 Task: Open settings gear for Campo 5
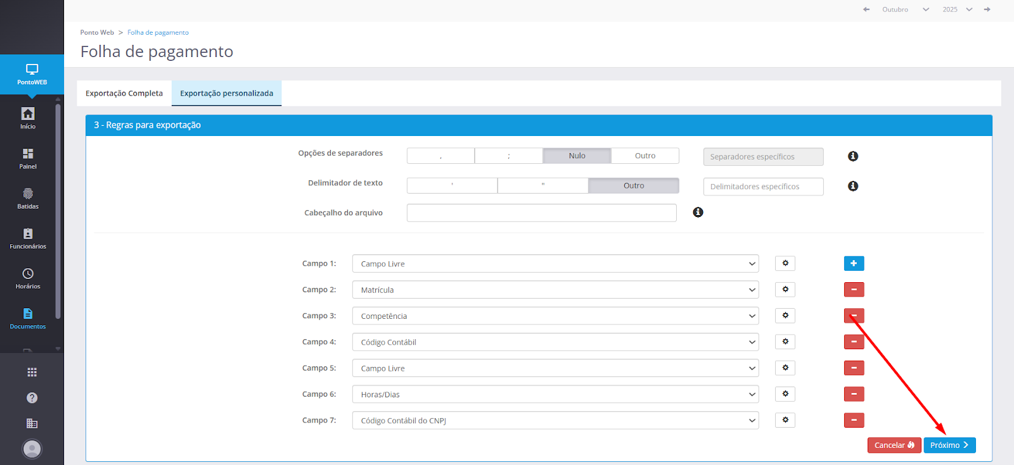coord(785,368)
